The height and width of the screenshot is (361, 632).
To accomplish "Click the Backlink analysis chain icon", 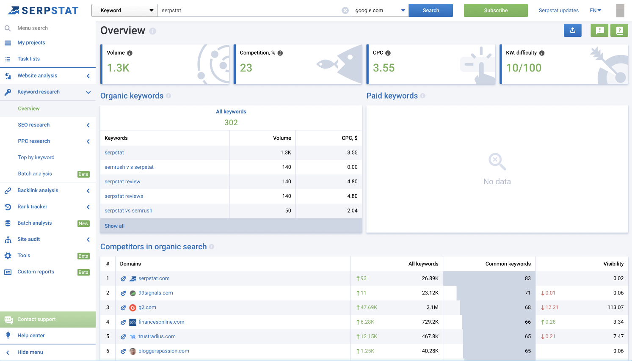I will 8,191.
